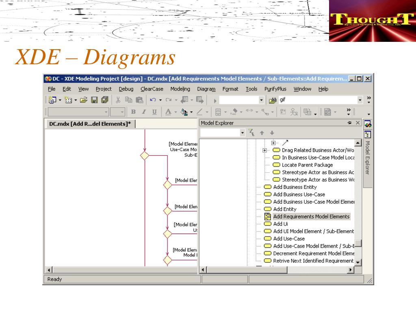Open the Project menu
Image resolution: width=416 pixels, height=312 pixels.
[x=104, y=89]
